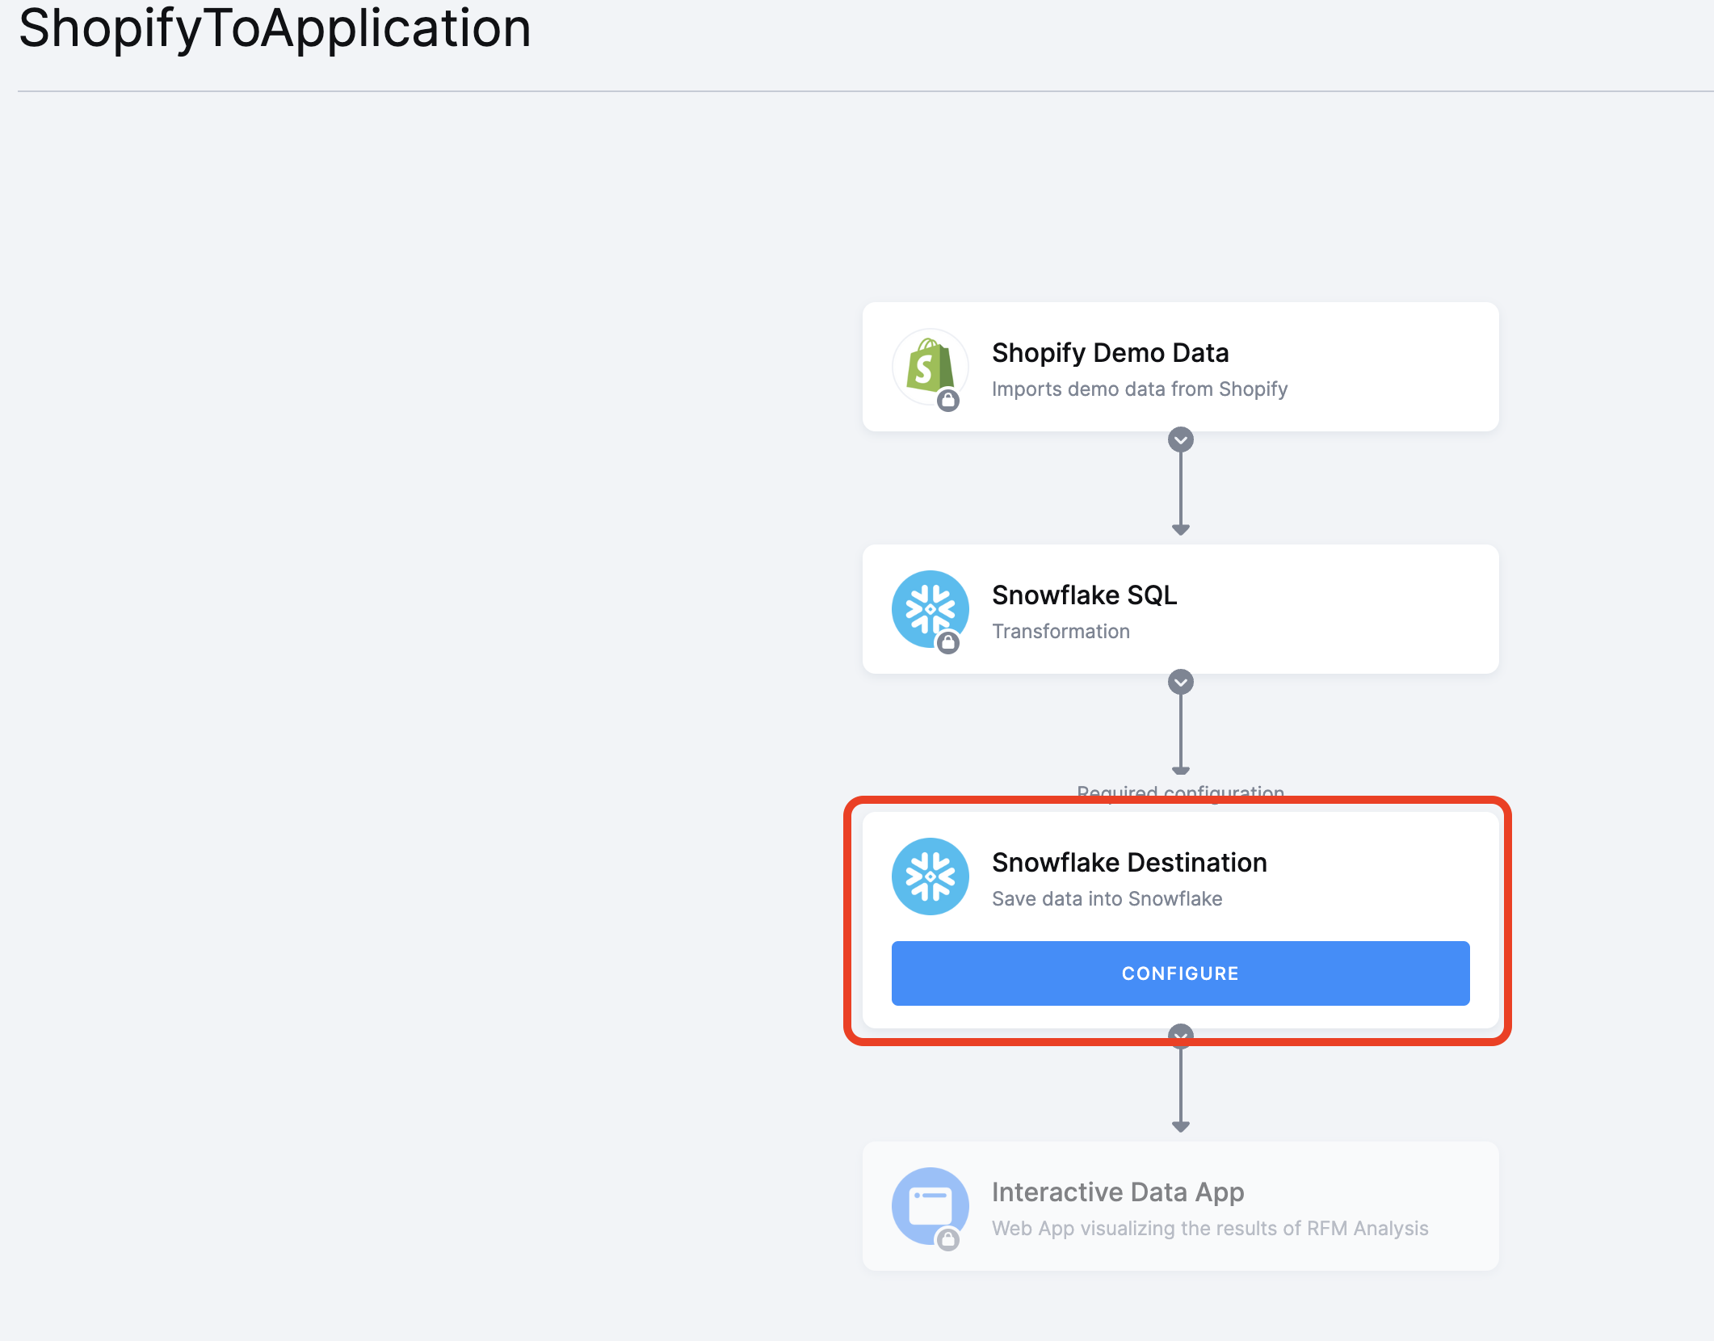Click the Interactive Data App window icon
This screenshot has height=1341, width=1714.
click(930, 1206)
